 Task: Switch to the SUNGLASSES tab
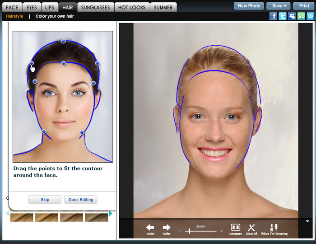tap(95, 7)
